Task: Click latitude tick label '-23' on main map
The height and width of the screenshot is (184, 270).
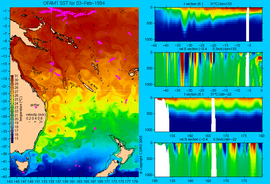Action: pyautogui.click(x=4, y=94)
